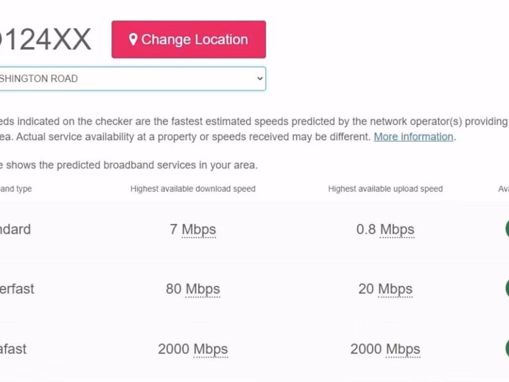Select the 20 Mbps upload speed value
The height and width of the screenshot is (382, 509).
click(x=385, y=289)
